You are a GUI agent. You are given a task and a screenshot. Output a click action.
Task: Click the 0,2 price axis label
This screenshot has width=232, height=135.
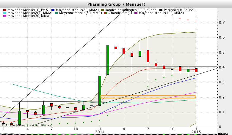pos(222,97)
